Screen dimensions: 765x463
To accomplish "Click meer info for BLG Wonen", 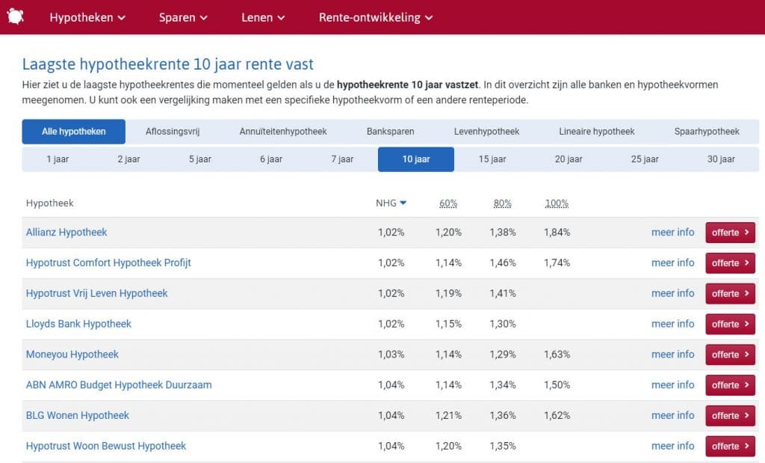I will 673,416.
